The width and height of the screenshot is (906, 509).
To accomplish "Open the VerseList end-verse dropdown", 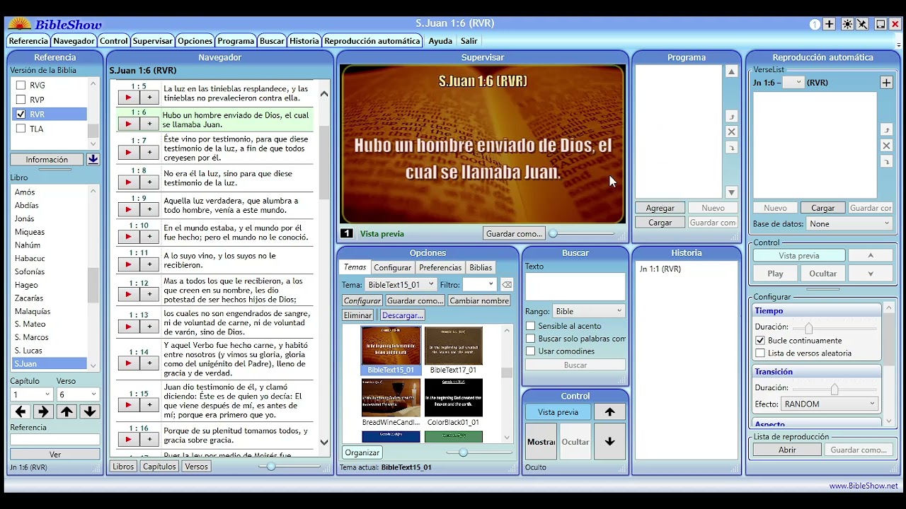I will [793, 83].
